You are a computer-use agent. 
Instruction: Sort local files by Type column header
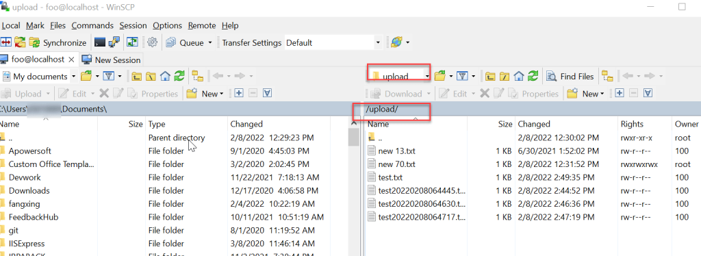coord(186,124)
